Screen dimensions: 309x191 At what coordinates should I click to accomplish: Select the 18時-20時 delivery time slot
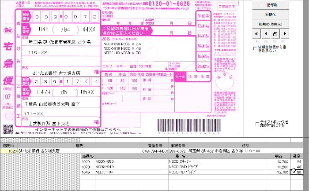pos(203,56)
